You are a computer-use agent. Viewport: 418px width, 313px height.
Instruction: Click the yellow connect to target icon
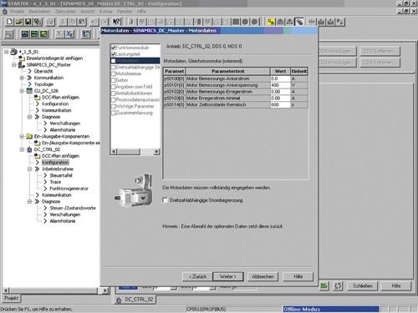(x=271, y=22)
